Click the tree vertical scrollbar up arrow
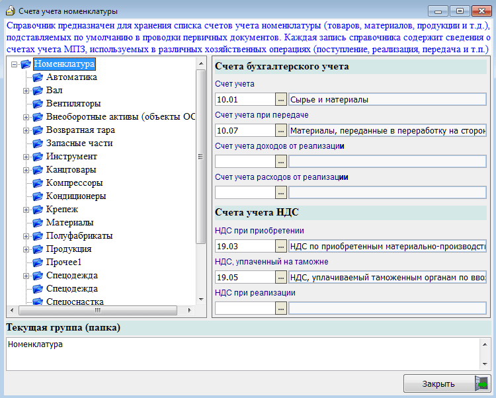The image size is (496, 398). click(x=201, y=63)
